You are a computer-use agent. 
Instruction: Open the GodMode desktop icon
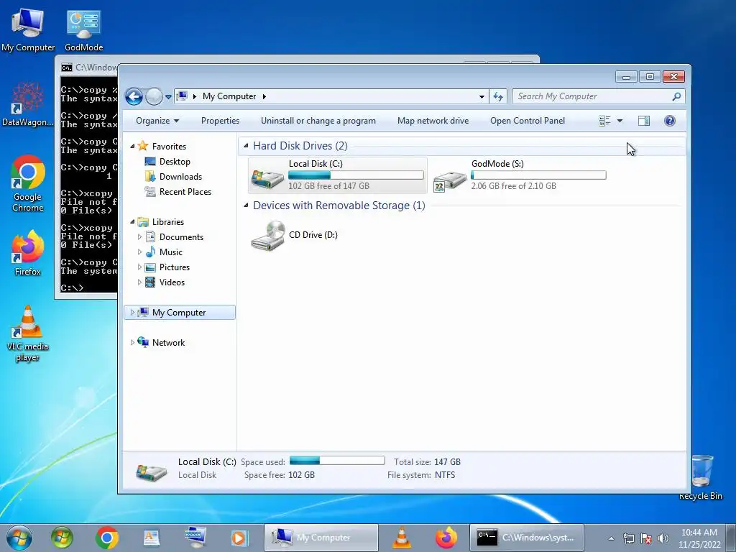point(83,29)
